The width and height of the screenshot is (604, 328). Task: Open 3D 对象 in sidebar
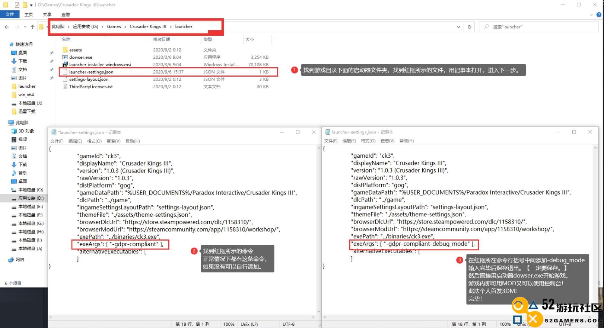(x=26, y=131)
